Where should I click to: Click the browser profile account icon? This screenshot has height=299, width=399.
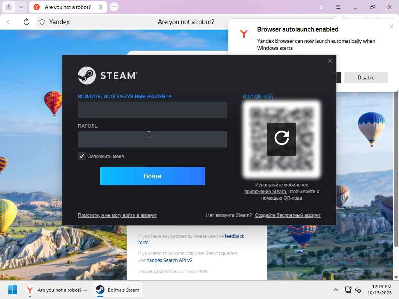[321, 7]
